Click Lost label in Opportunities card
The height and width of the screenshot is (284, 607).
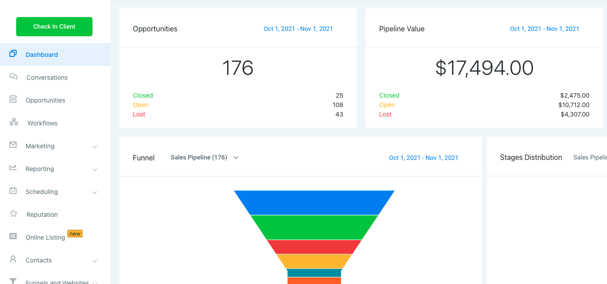pos(139,114)
